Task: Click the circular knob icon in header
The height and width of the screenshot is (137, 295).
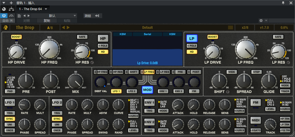Action: click(4, 9)
